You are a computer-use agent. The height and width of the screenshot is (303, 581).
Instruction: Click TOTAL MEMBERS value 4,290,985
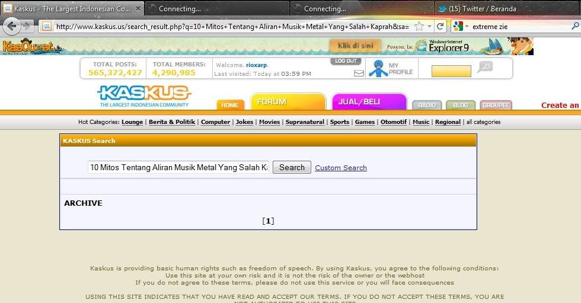click(174, 72)
